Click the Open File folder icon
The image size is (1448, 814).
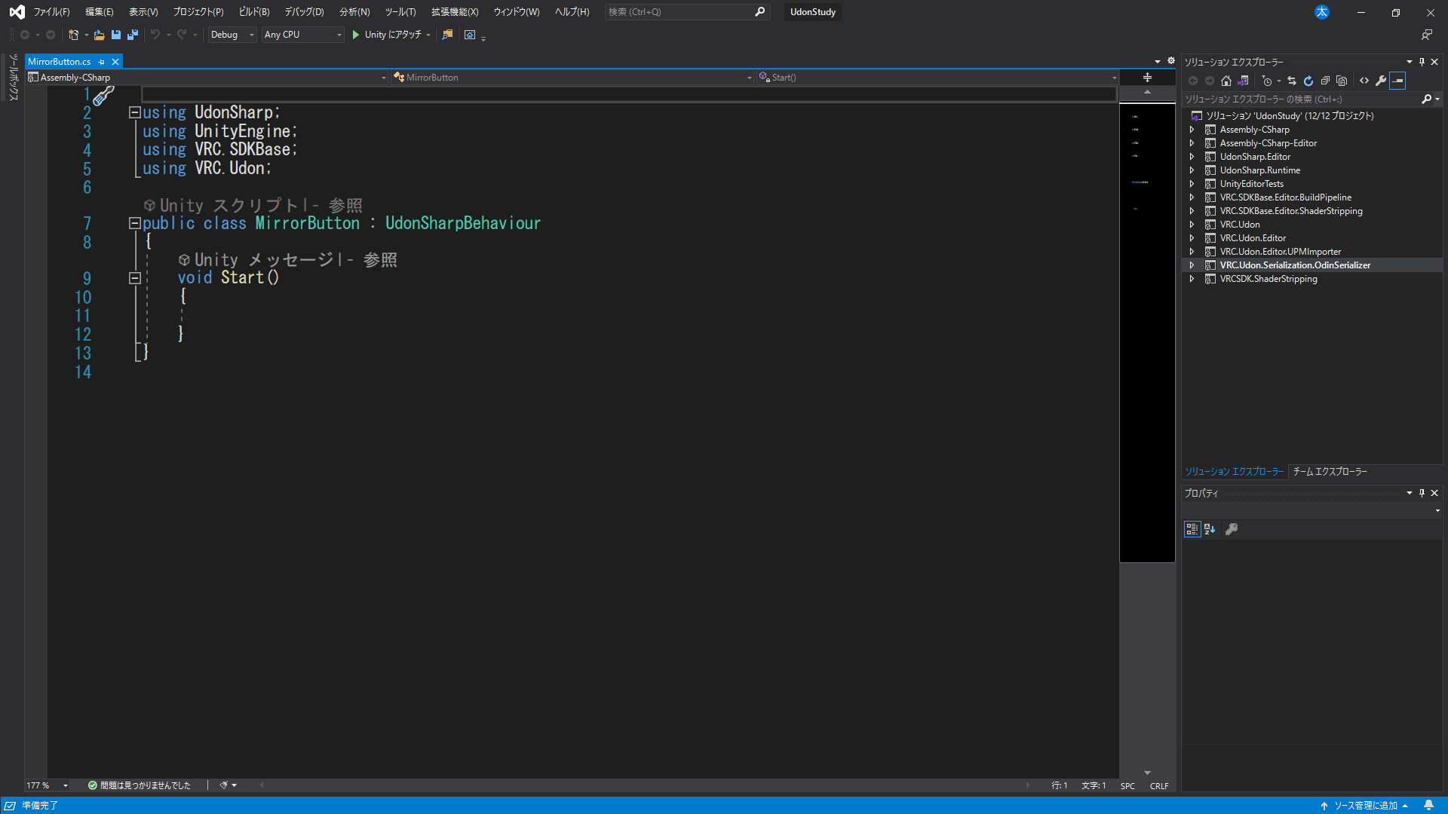[x=99, y=35]
